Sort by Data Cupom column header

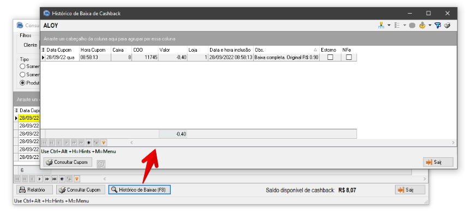62,50
